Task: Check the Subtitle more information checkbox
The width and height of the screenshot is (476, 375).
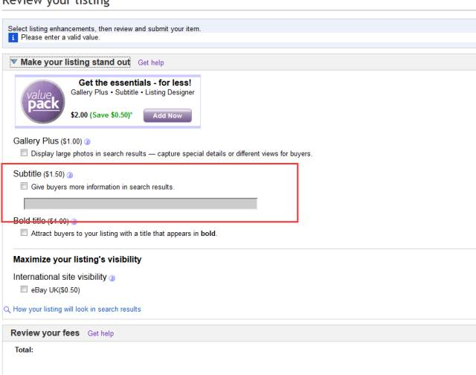Action: coord(24,186)
